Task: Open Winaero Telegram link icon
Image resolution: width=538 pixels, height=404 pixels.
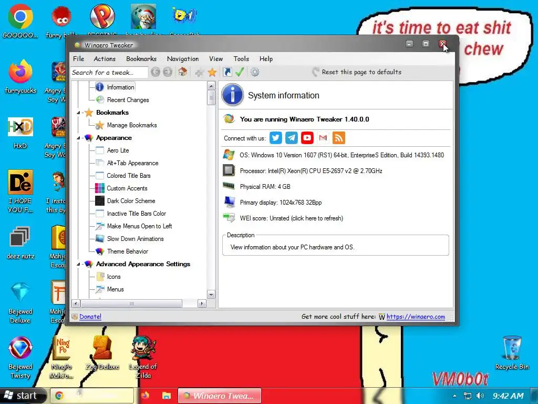Action: 291,138
